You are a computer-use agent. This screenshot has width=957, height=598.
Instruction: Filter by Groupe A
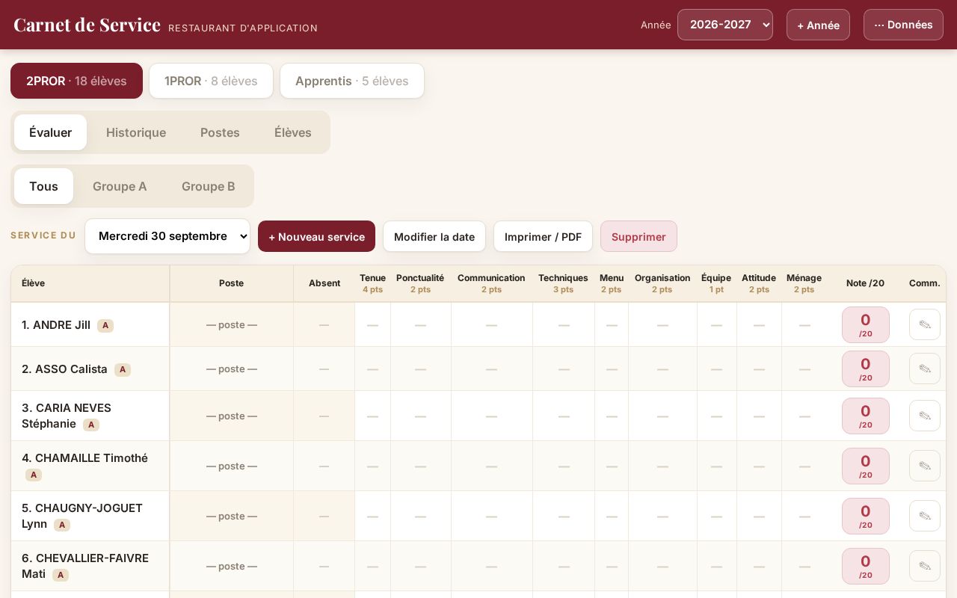[x=120, y=186]
